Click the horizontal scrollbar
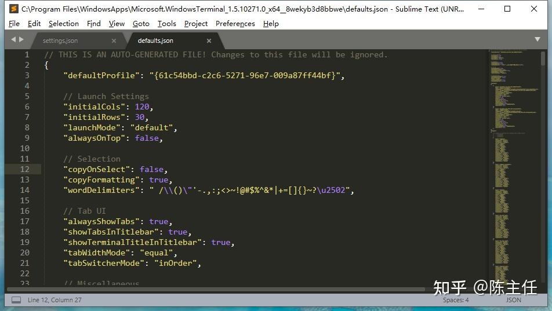This screenshot has height=311, width=552. click(216, 290)
